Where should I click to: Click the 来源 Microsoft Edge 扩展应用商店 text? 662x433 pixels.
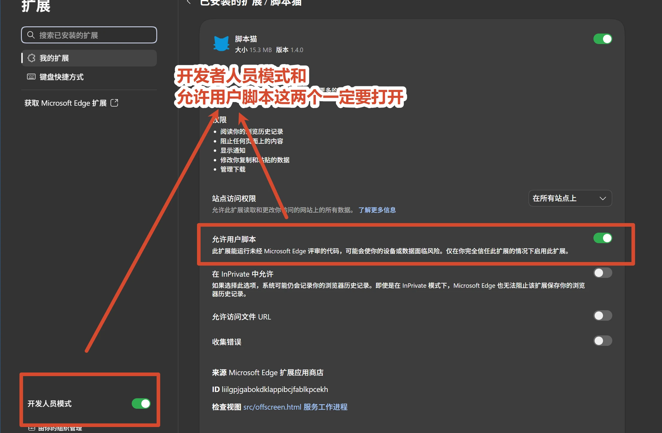(x=268, y=373)
